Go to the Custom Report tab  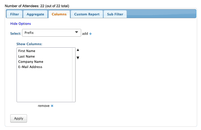(x=87, y=14)
